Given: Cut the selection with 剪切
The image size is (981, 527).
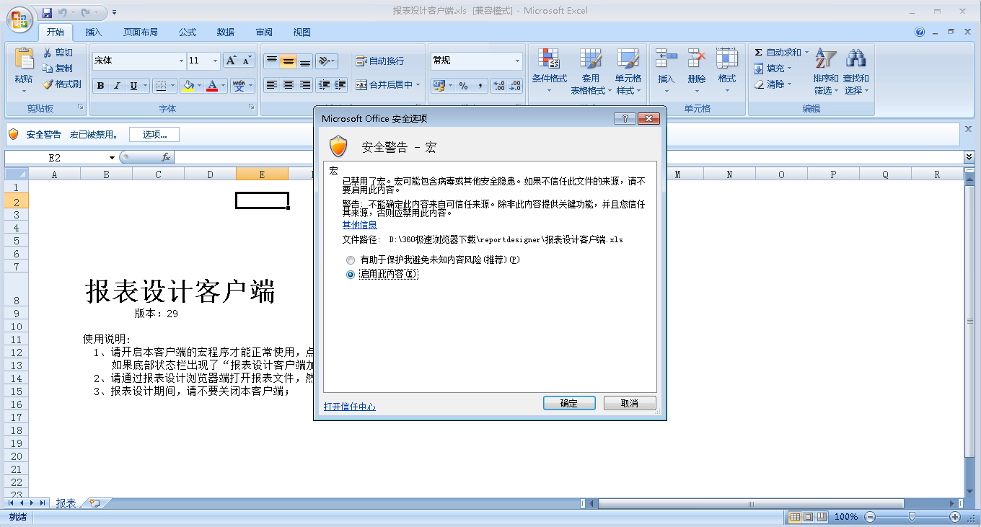Looking at the screenshot, I should click(58, 53).
